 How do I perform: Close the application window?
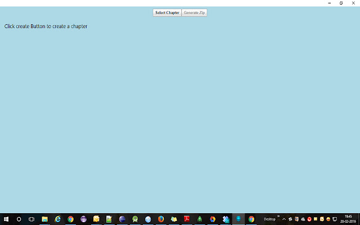(353, 3)
